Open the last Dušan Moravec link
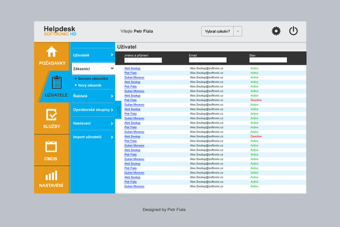Viewport: 340px width, 227px height. coord(134,186)
